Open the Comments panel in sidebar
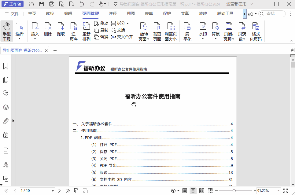 [x=6, y=93]
